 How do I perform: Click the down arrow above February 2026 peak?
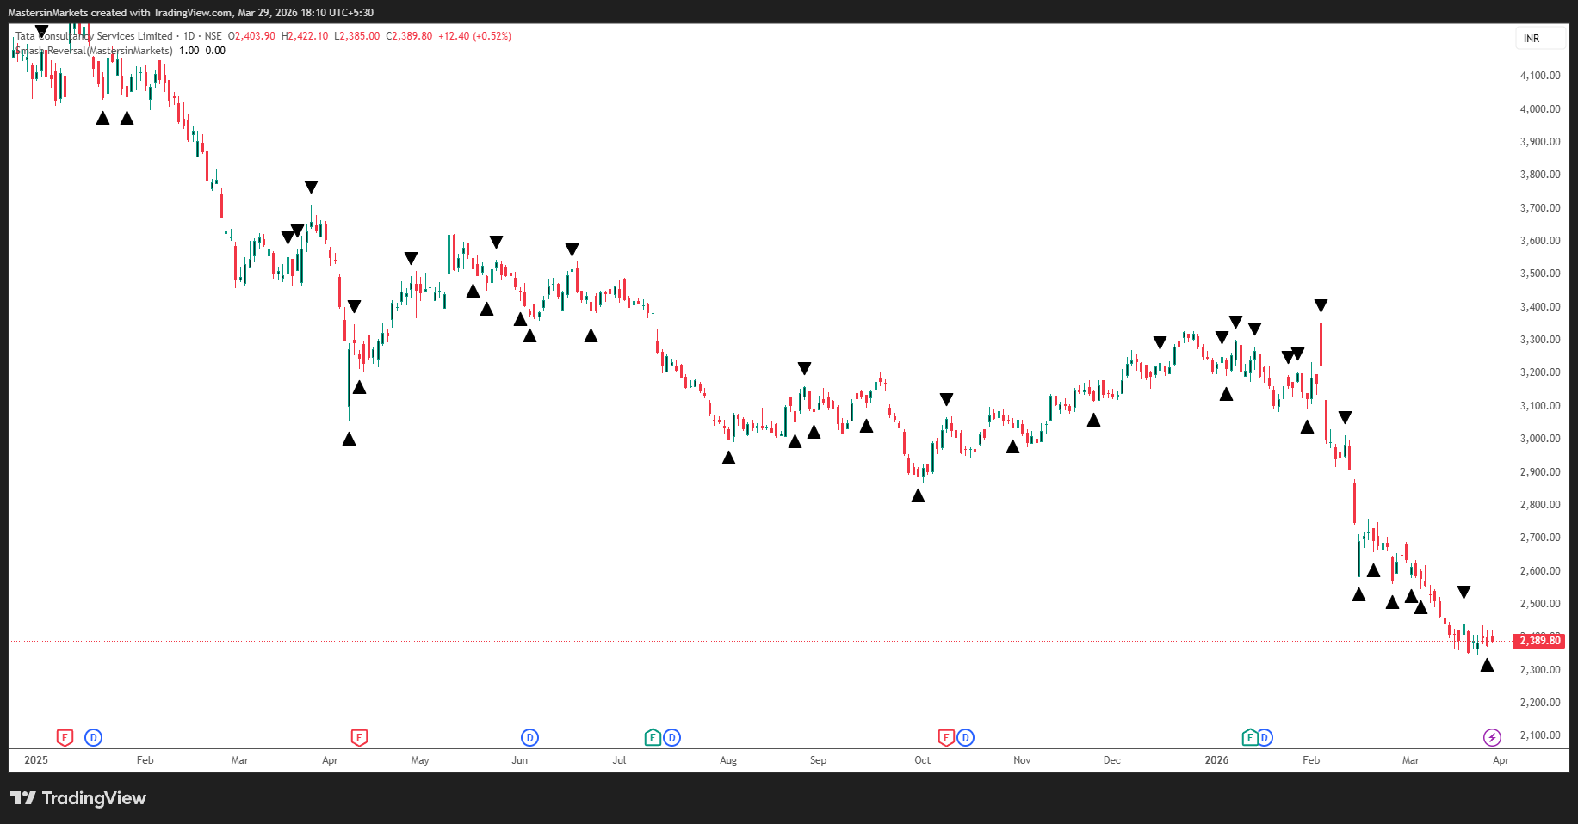(x=1321, y=305)
